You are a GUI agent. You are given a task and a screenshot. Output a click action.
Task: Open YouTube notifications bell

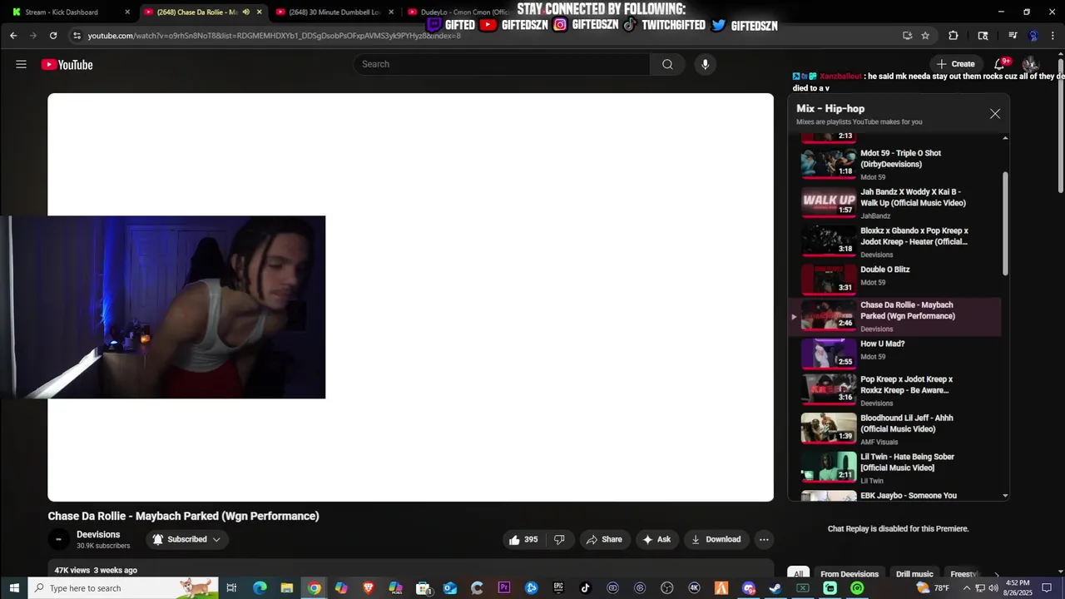click(1000, 64)
